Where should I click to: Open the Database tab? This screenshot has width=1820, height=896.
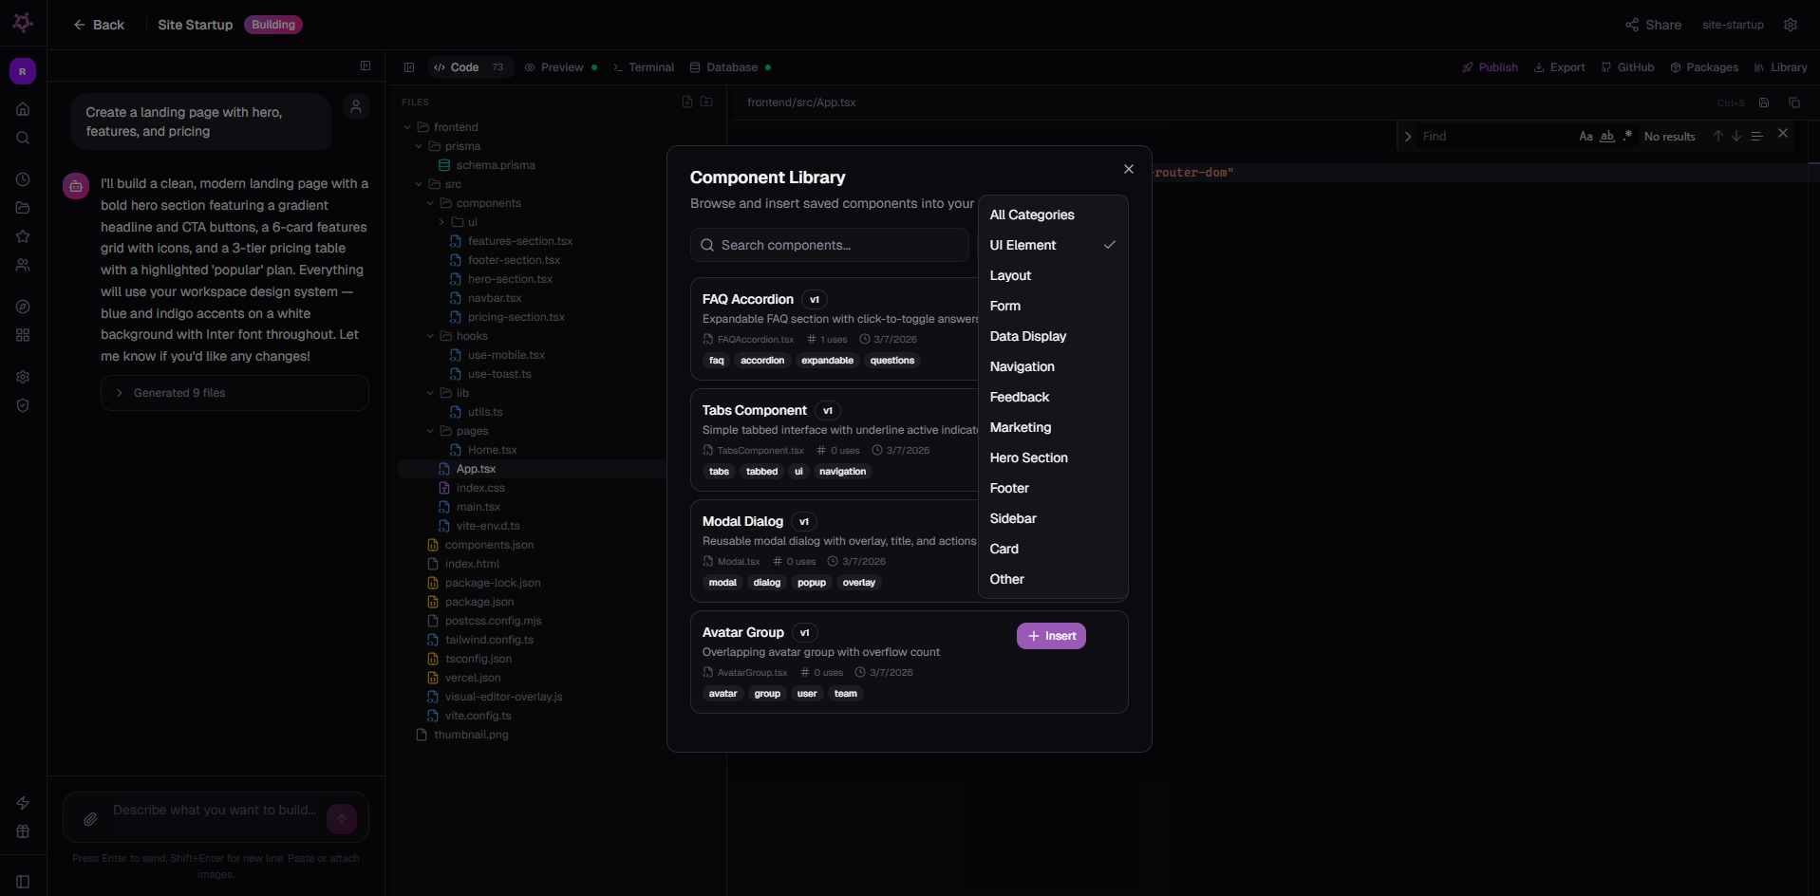point(729,66)
